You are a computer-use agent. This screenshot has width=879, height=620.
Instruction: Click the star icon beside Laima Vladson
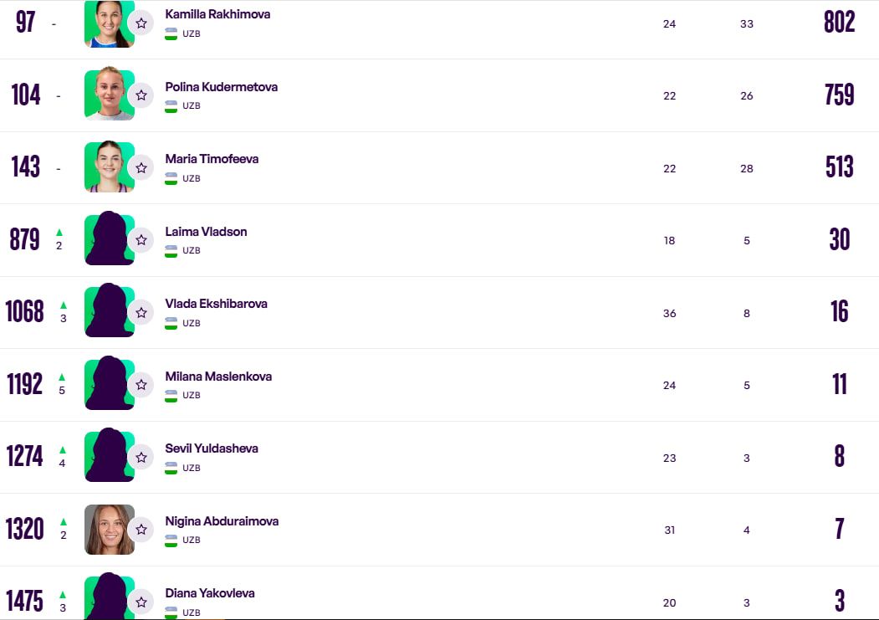141,240
